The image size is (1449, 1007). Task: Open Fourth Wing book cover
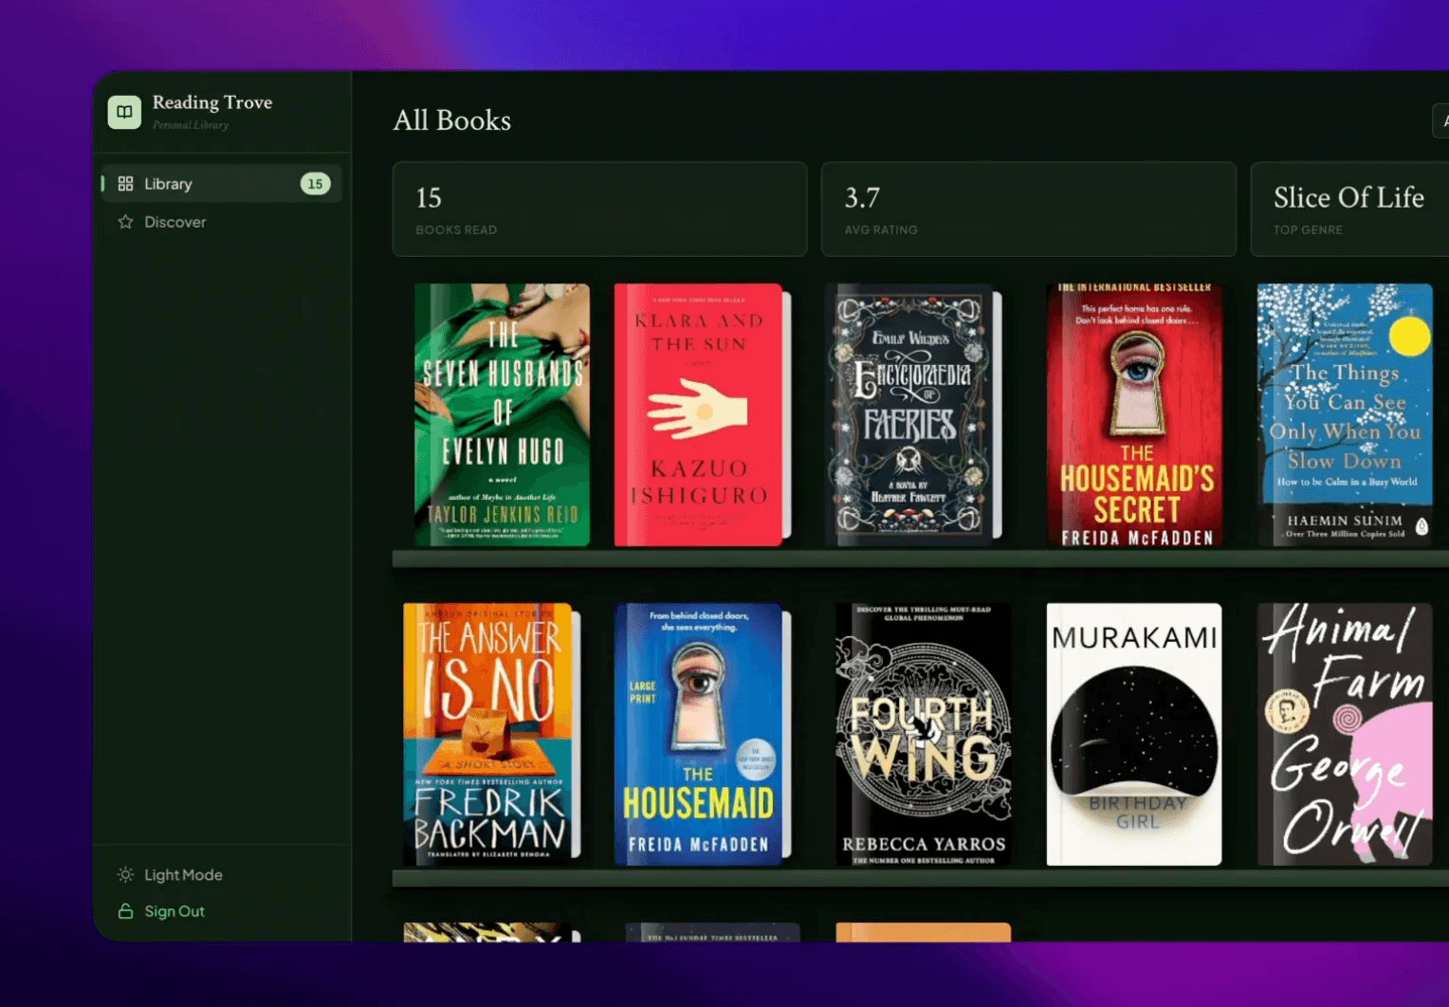tap(923, 735)
